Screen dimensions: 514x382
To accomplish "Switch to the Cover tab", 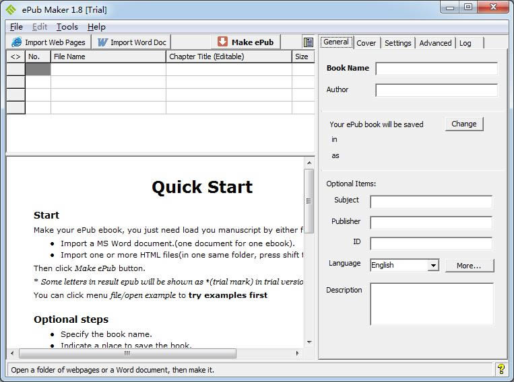I will tap(366, 43).
